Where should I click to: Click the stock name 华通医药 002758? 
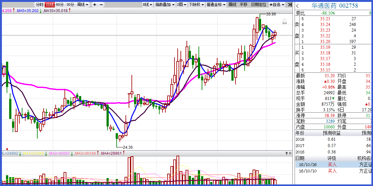click(335, 6)
